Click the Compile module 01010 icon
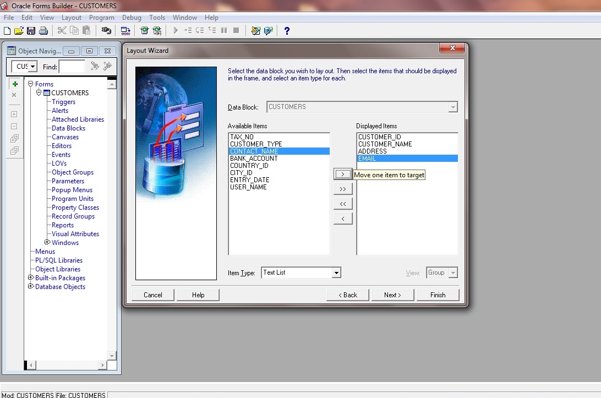601x398 pixels. point(125,31)
